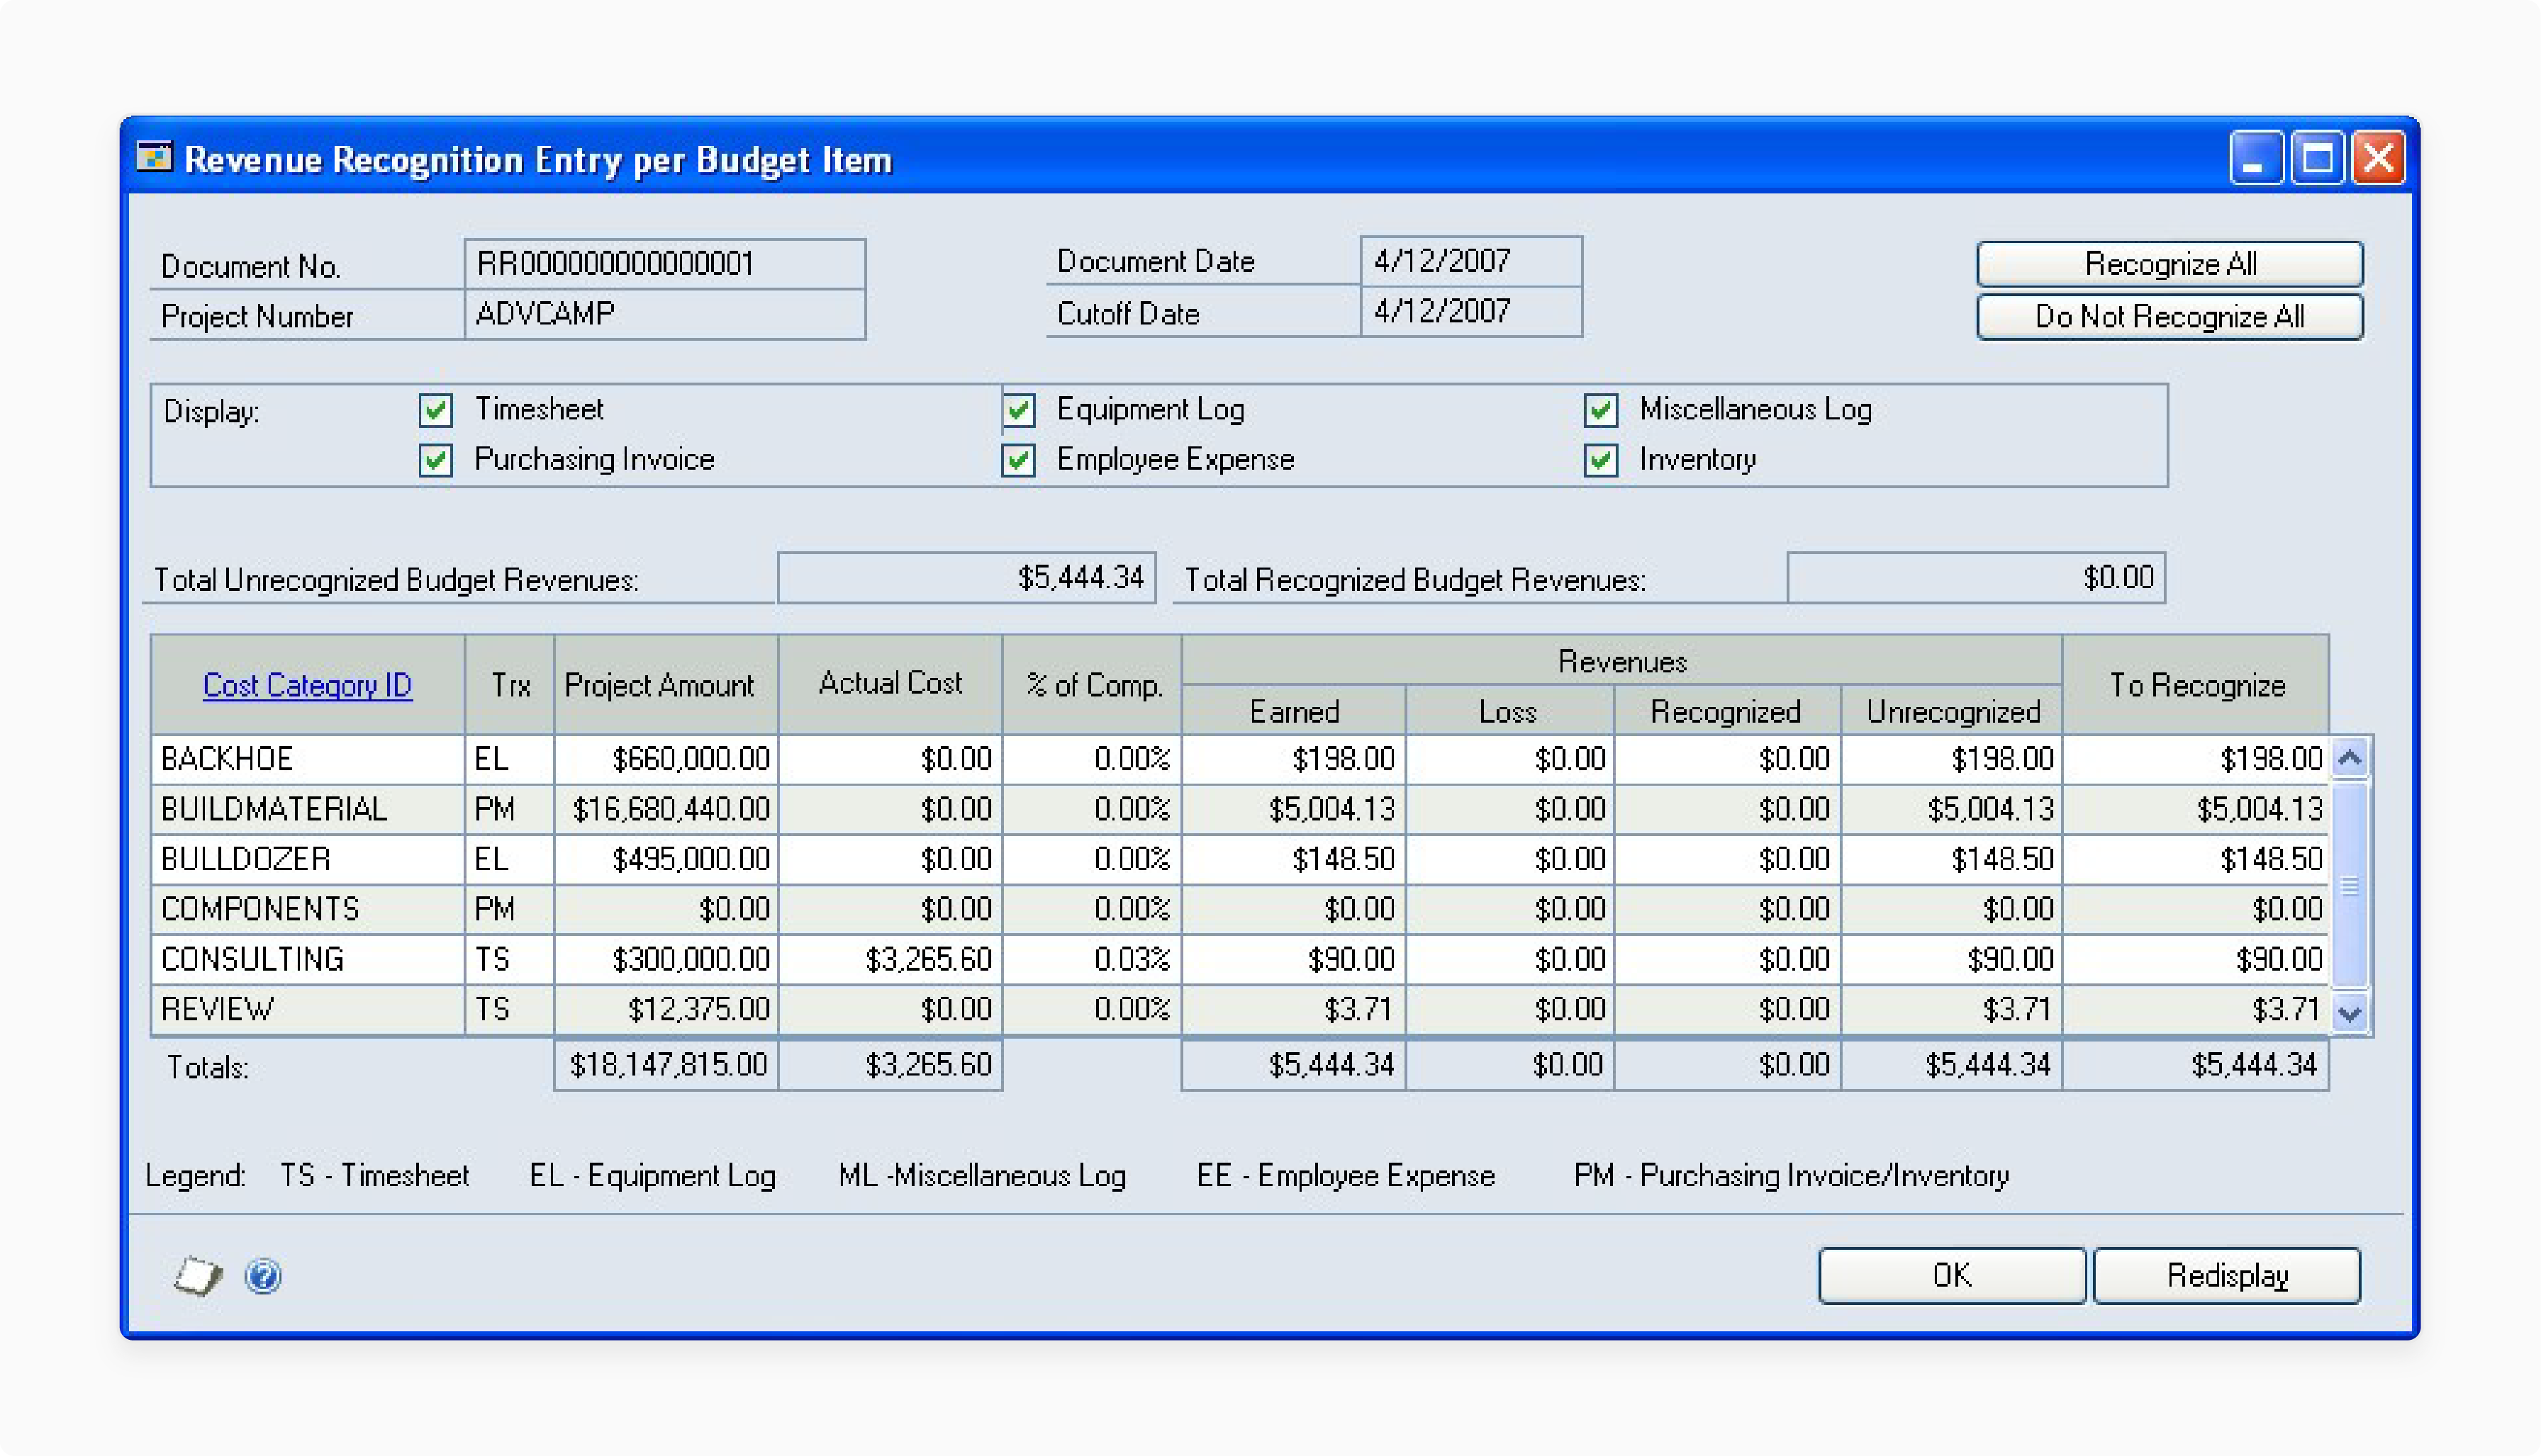2541x1456 pixels.
Task: Minimize the Revenue Recognition window
Action: 2256,158
